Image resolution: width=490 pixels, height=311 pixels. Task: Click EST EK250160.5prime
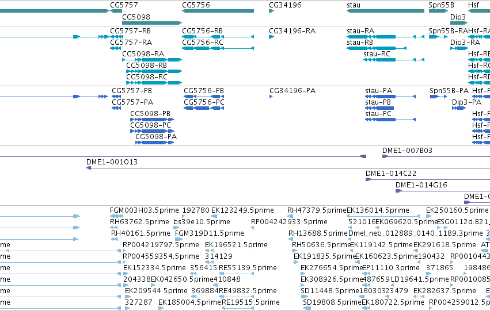(457, 210)
